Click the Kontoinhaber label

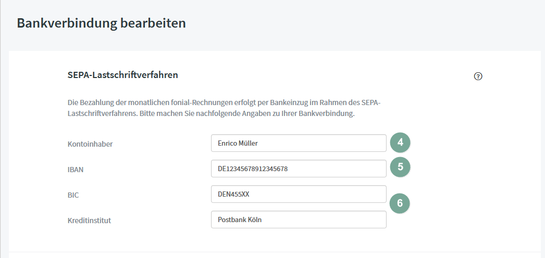click(90, 144)
